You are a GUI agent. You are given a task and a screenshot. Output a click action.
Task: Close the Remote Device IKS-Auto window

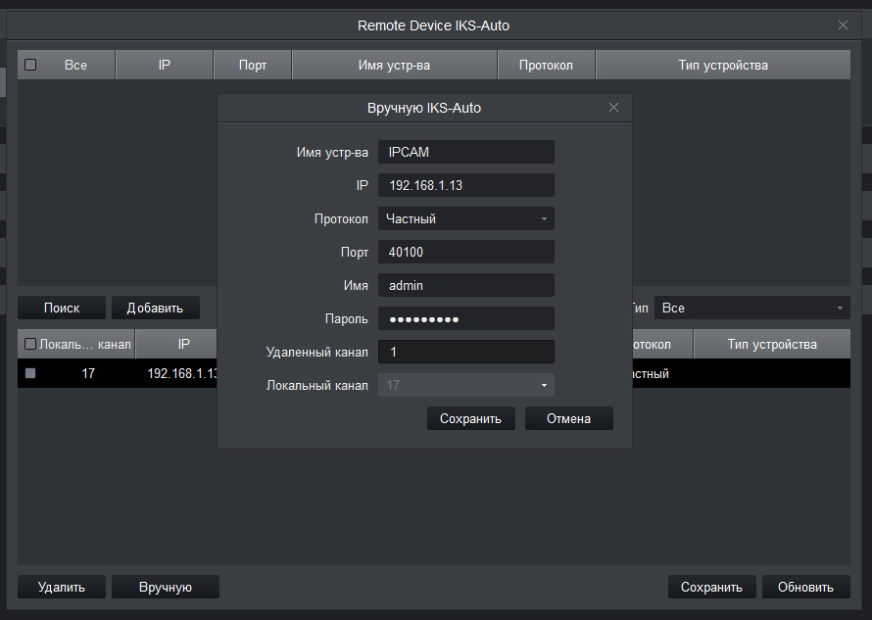point(843,25)
